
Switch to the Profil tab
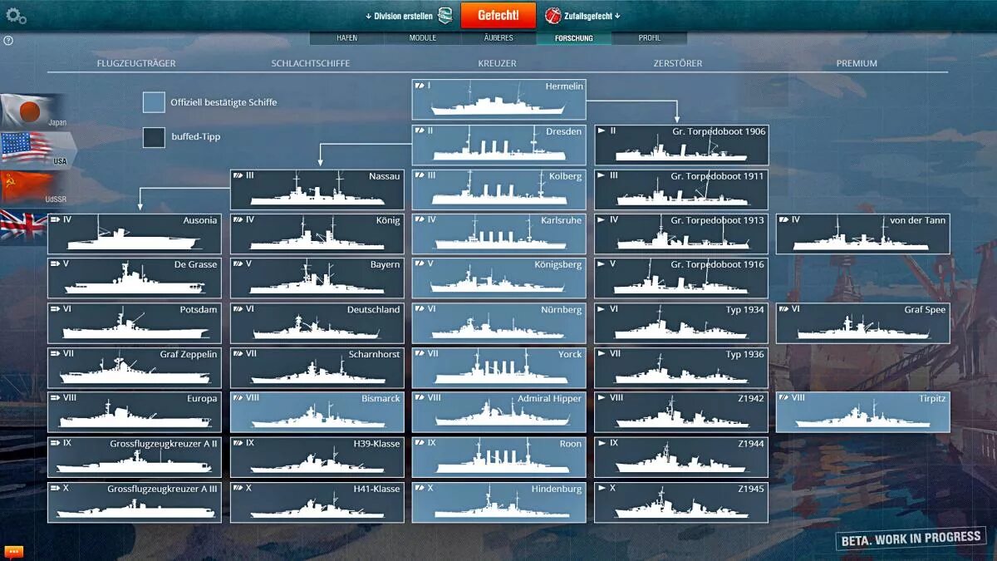click(650, 38)
